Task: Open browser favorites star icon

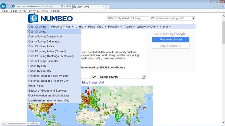Action: point(218,6)
